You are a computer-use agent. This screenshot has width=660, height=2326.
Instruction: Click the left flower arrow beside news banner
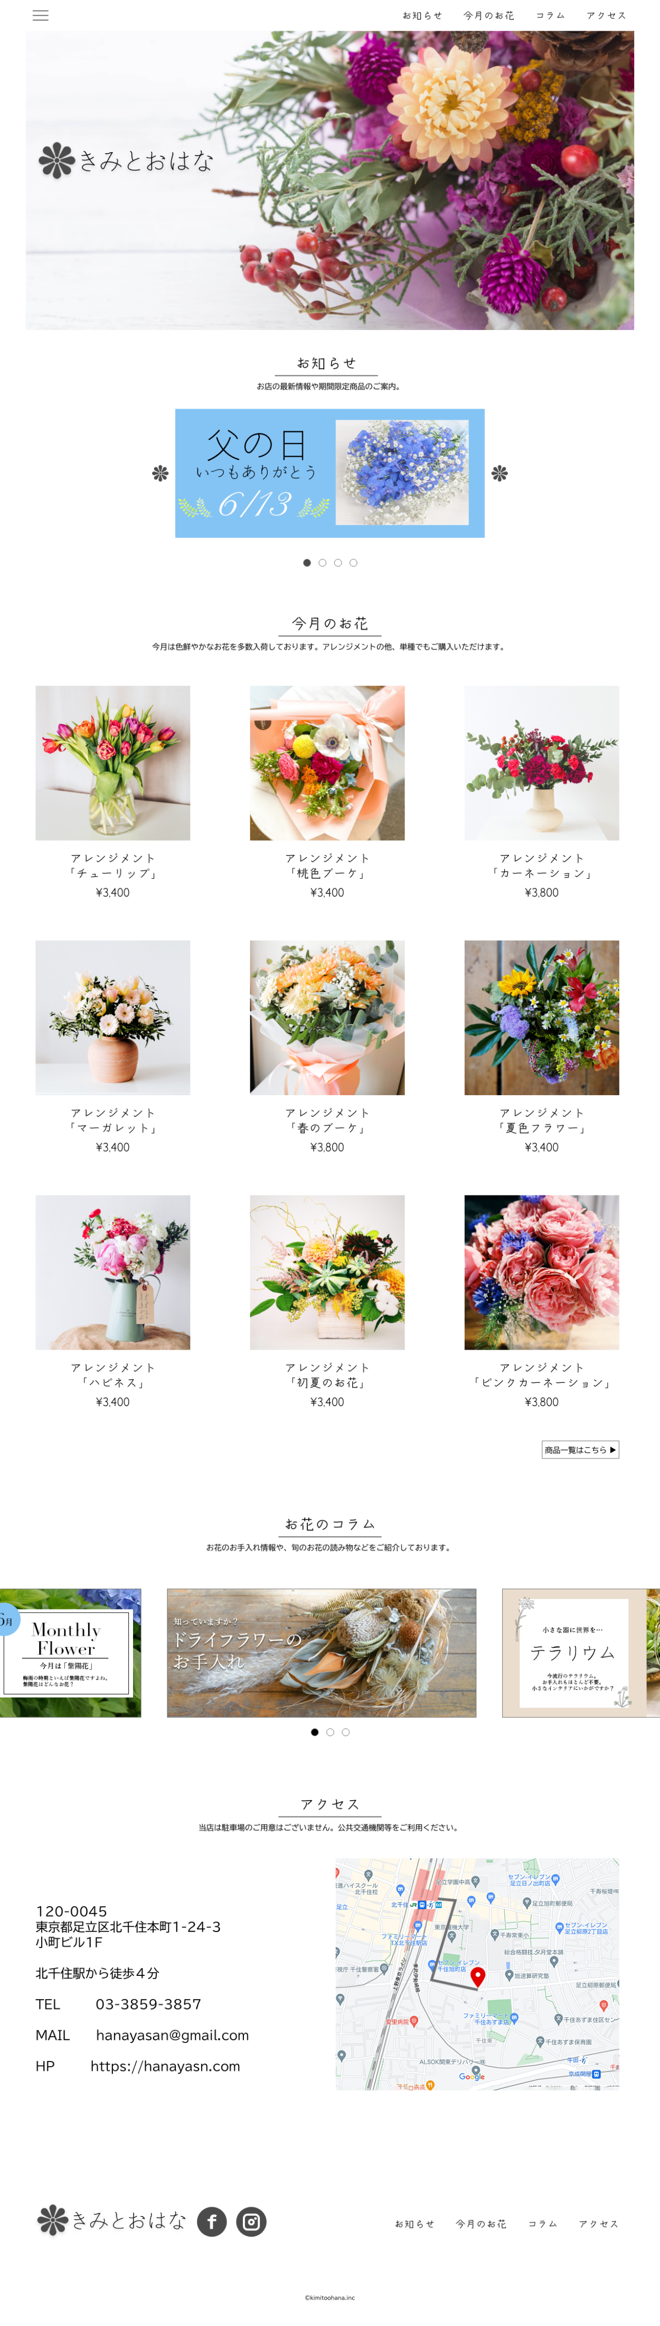[x=160, y=473]
